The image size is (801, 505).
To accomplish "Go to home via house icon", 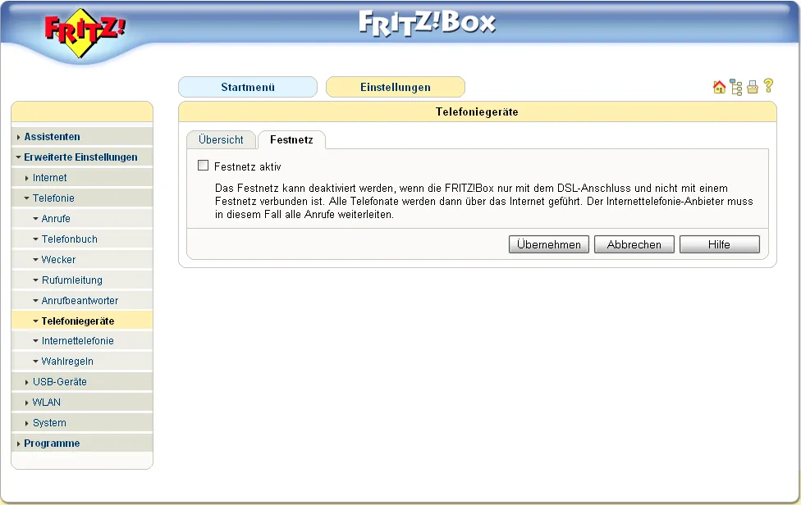I will 719,87.
